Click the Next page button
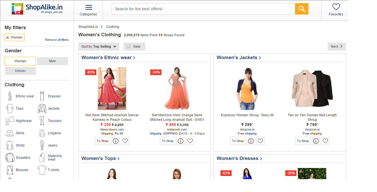This screenshot has height=192, width=377. click(337, 46)
